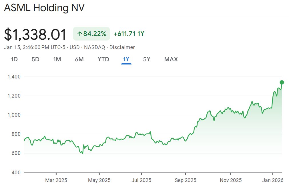Open the 1M chart tab
Viewport: 289px width, 186px height.
pos(57,59)
